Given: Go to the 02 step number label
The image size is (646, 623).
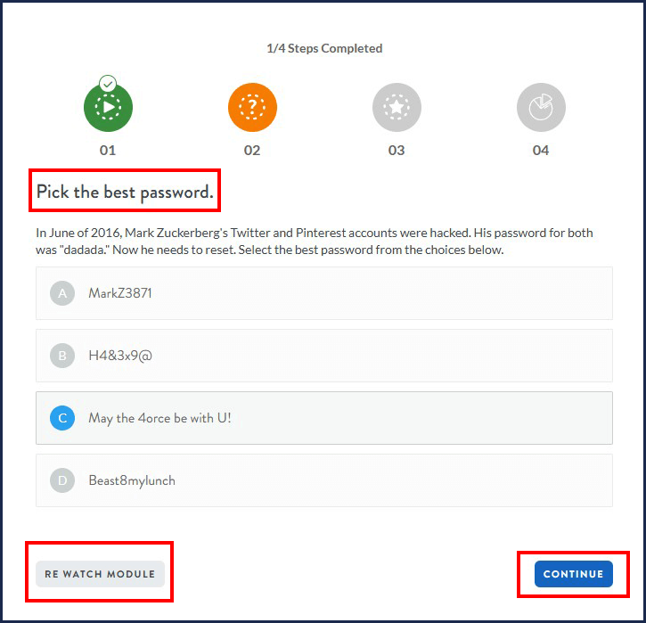Looking at the screenshot, I should (252, 150).
